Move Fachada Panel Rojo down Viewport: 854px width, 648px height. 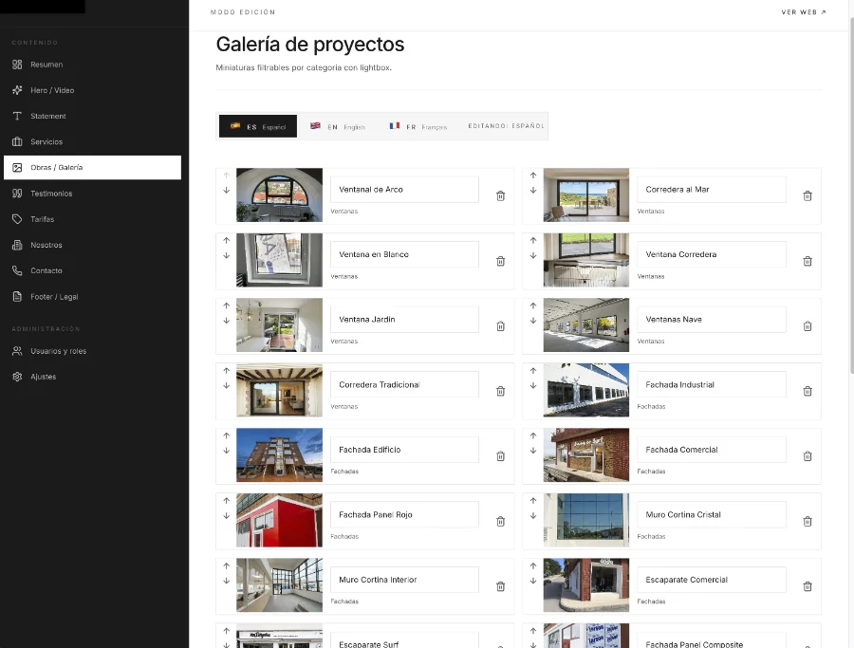(x=227, y=516)
